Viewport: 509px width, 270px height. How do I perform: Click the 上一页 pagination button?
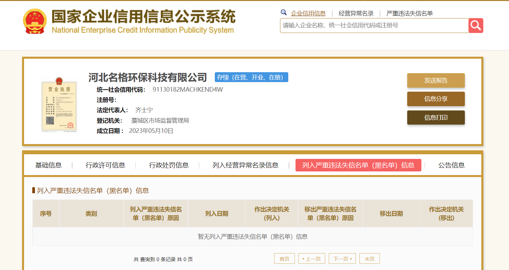click(x=312, y=259)
